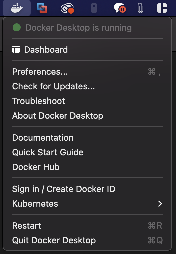Click the Docker whale menu bar icon
This screenshot has height=254, width=176.
[17, 8]
